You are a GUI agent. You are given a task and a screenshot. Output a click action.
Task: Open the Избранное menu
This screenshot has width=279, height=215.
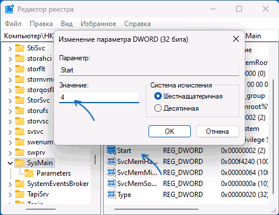point(99,24)
